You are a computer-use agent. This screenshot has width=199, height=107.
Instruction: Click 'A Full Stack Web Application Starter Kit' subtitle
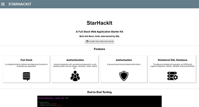click(100, 32)
